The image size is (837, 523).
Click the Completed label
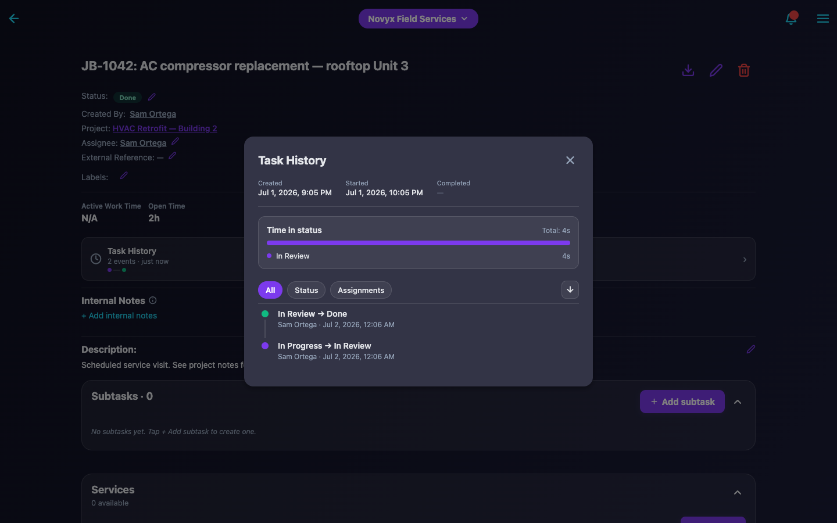[x=453, y=183]
